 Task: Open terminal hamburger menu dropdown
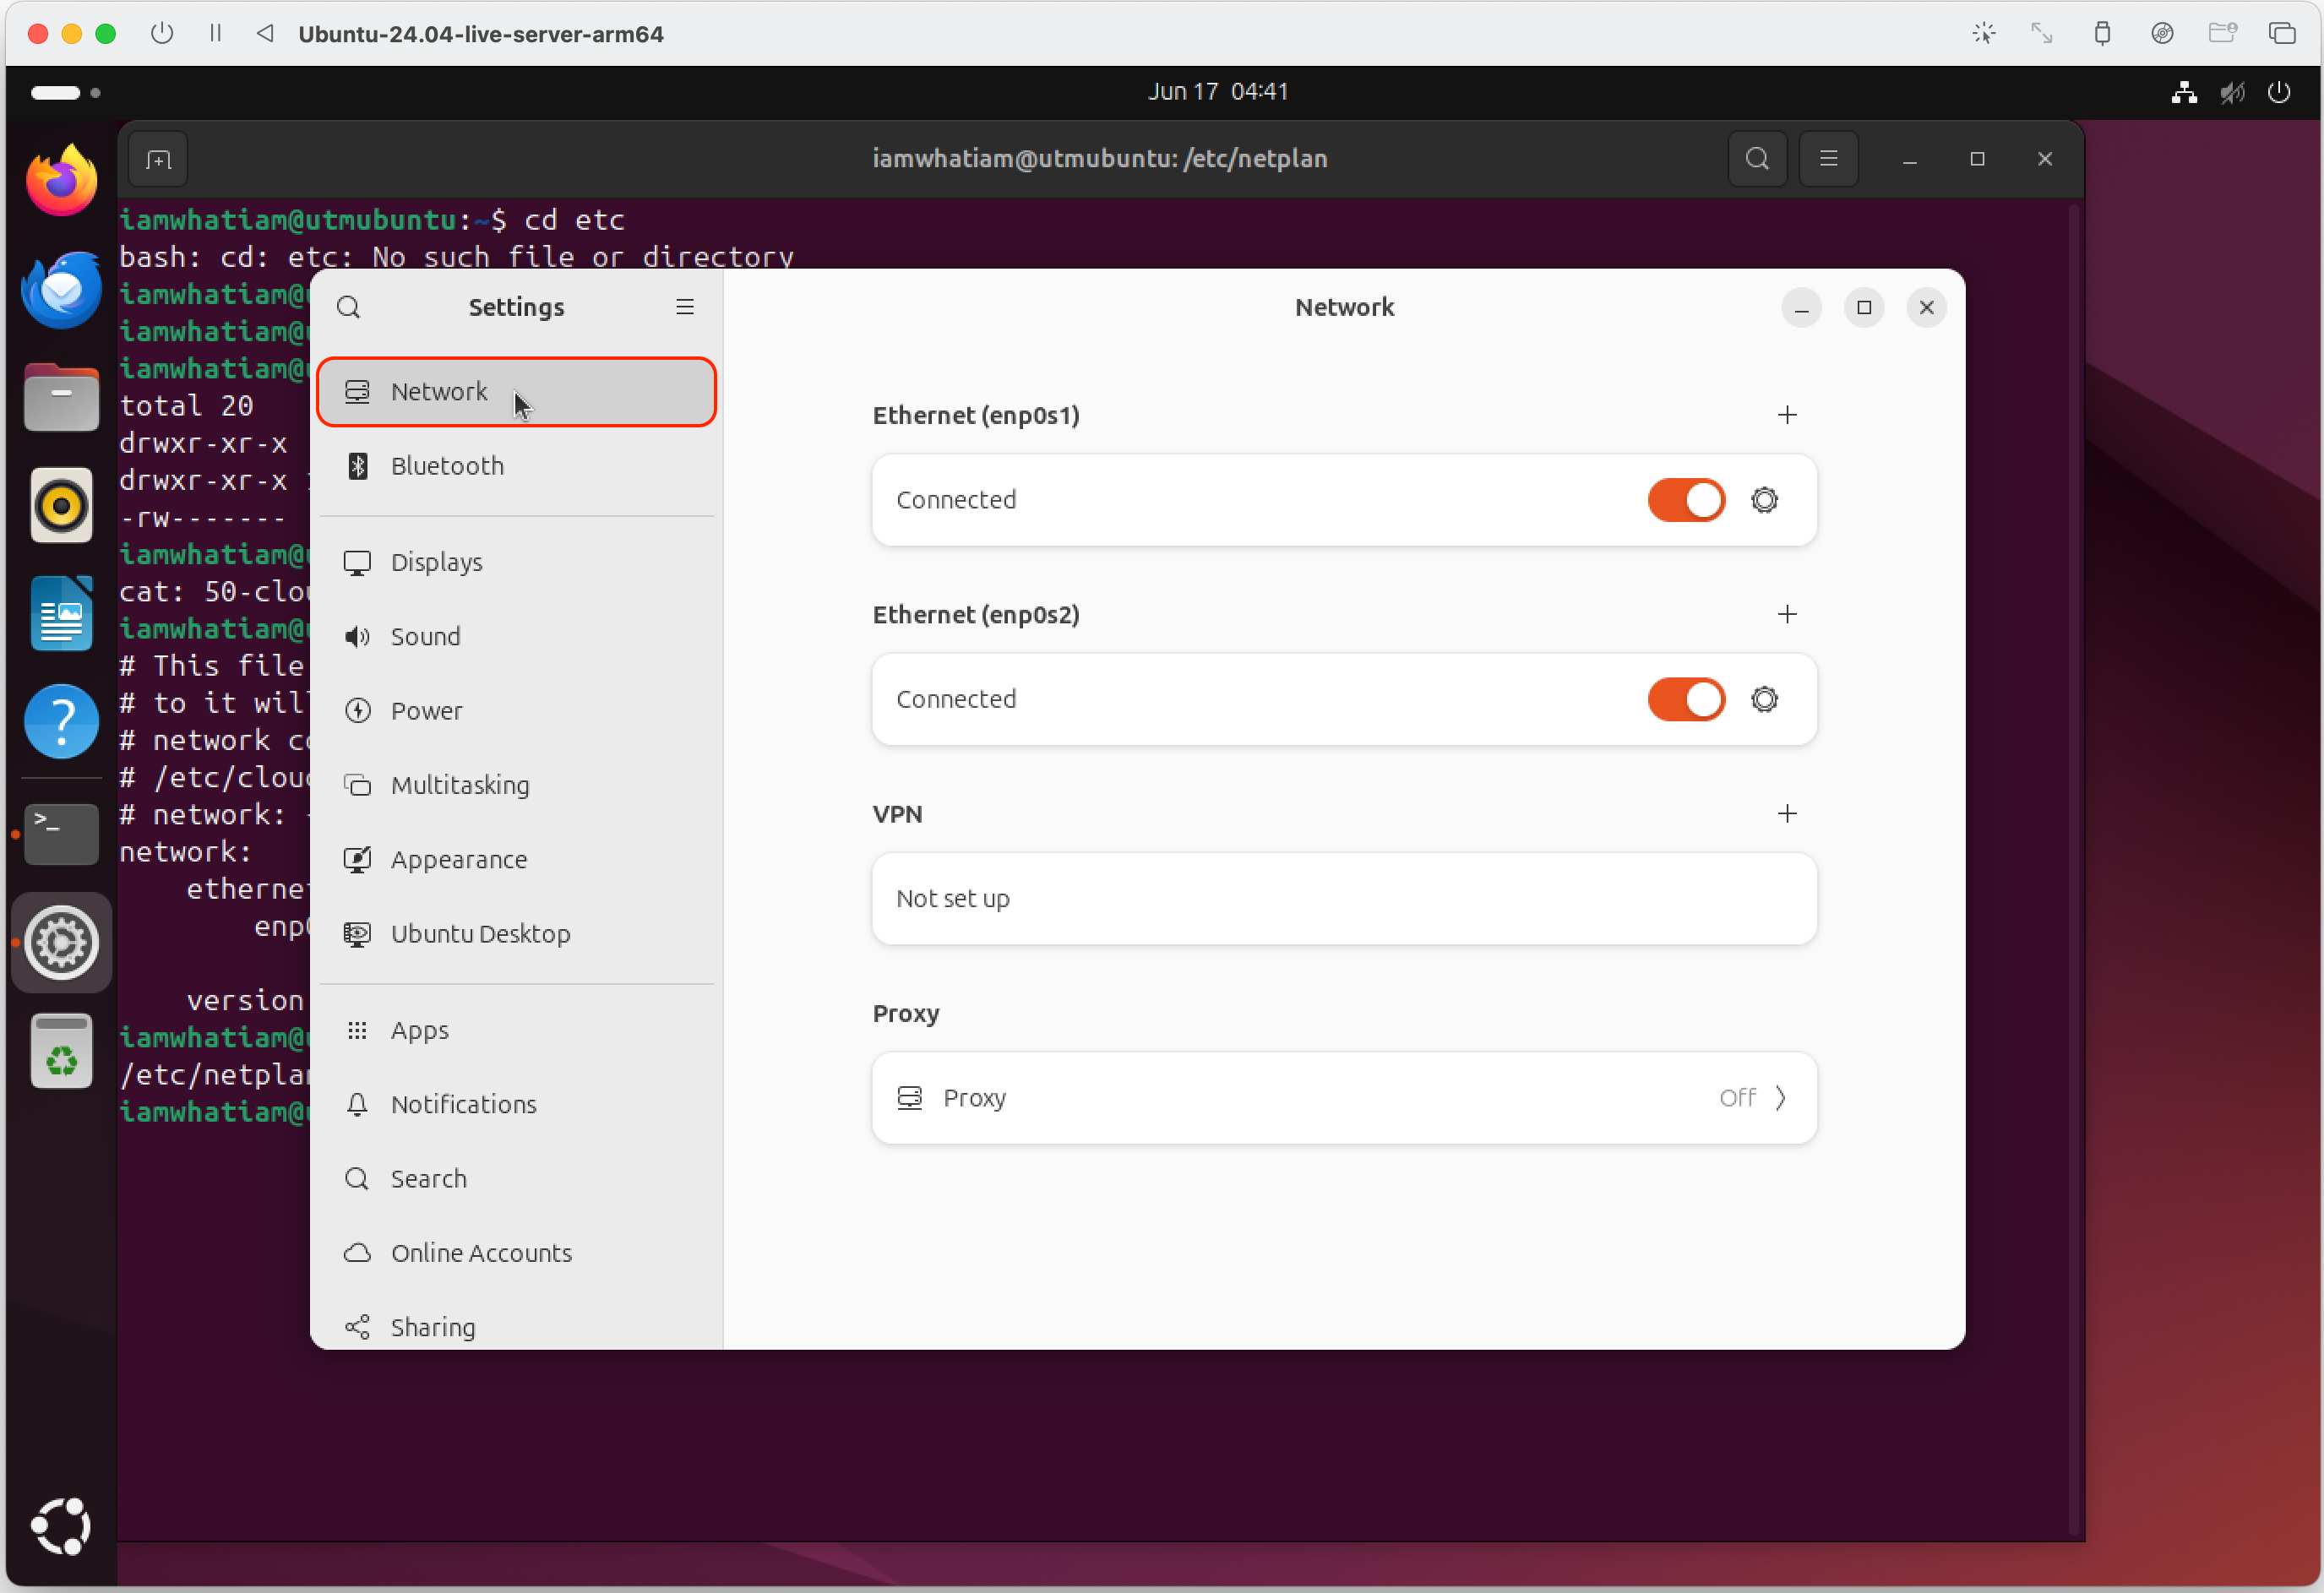click(x=1828, y=159)
